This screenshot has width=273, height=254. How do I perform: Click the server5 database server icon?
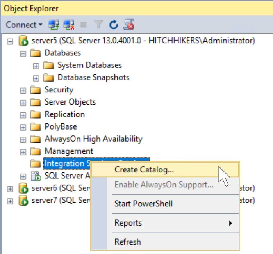[23, 41]
